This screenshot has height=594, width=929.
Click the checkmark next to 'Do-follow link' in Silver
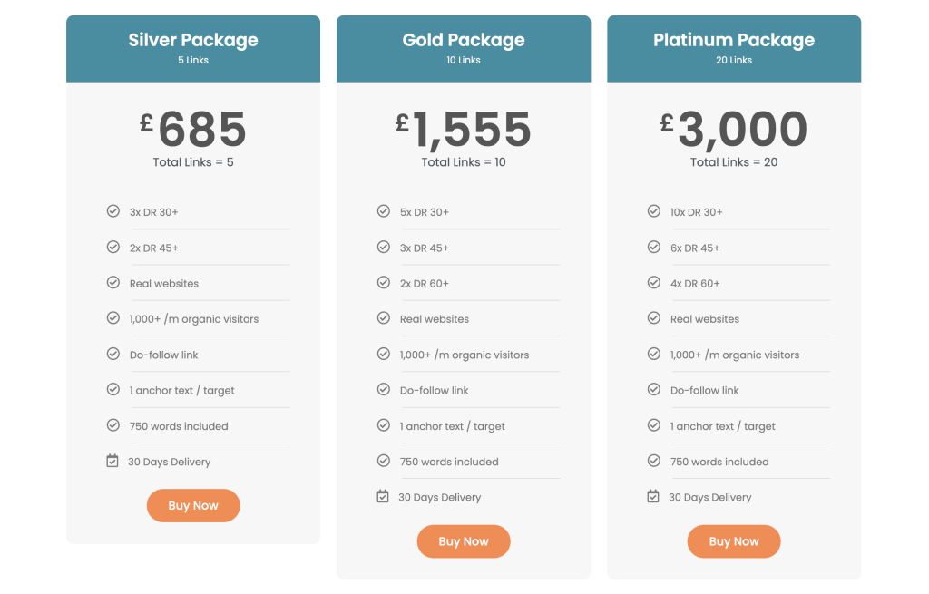(112, 354)
